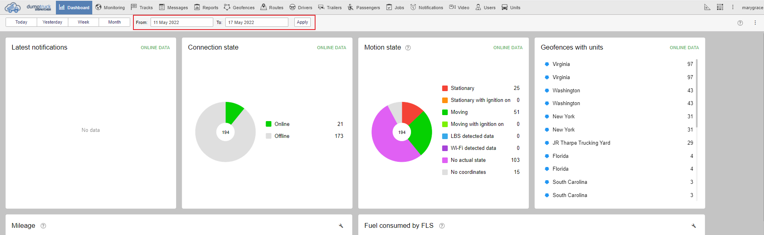
Task: Toggle the Stationary legend entry
Action: pos(462,88)
